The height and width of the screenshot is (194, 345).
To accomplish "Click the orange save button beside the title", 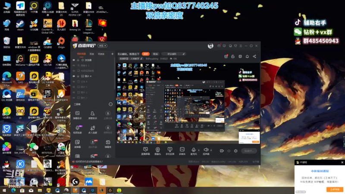I will tap(146, 54).
